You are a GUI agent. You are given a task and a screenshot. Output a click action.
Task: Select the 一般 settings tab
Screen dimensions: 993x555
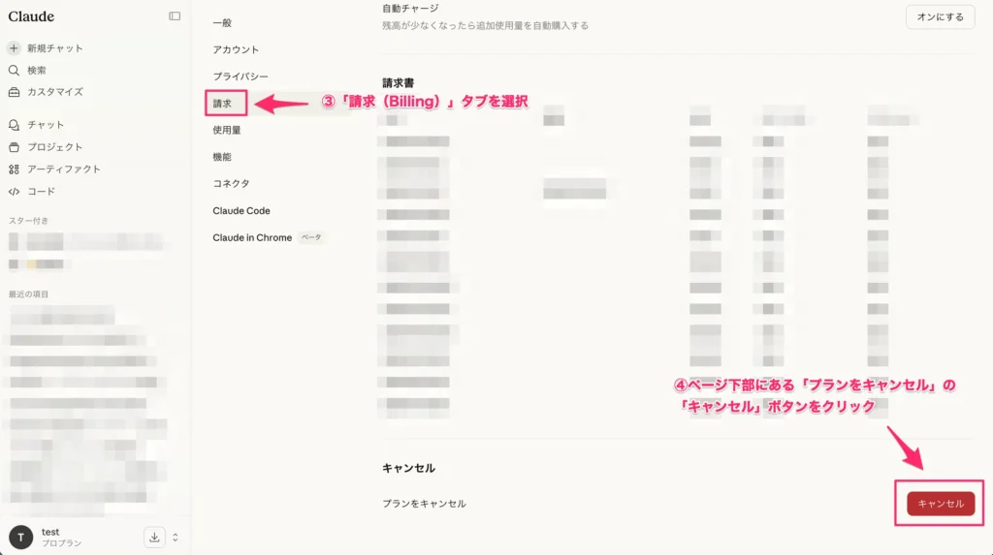222,23
